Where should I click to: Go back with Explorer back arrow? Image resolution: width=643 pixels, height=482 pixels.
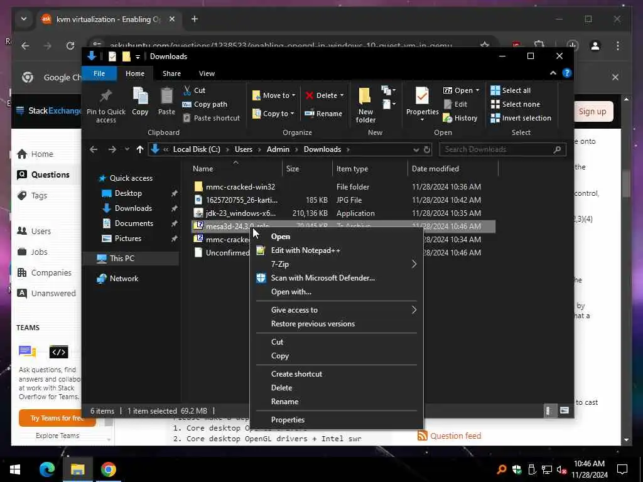click(94, 149)
